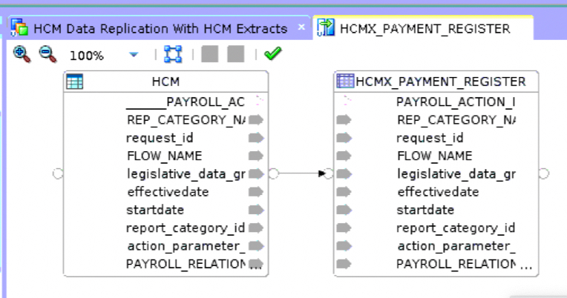The width and height of the screenshot is (567, 298).
Task: Switch to HCM Data Replication With HCM Extracts tab
Action: [x=160, y=28]
